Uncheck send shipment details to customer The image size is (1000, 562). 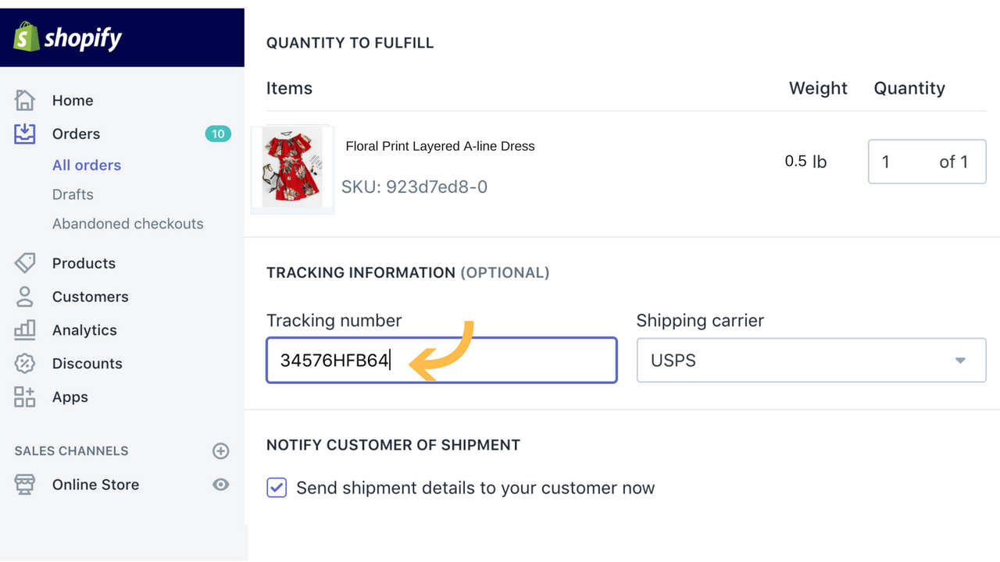277,487
